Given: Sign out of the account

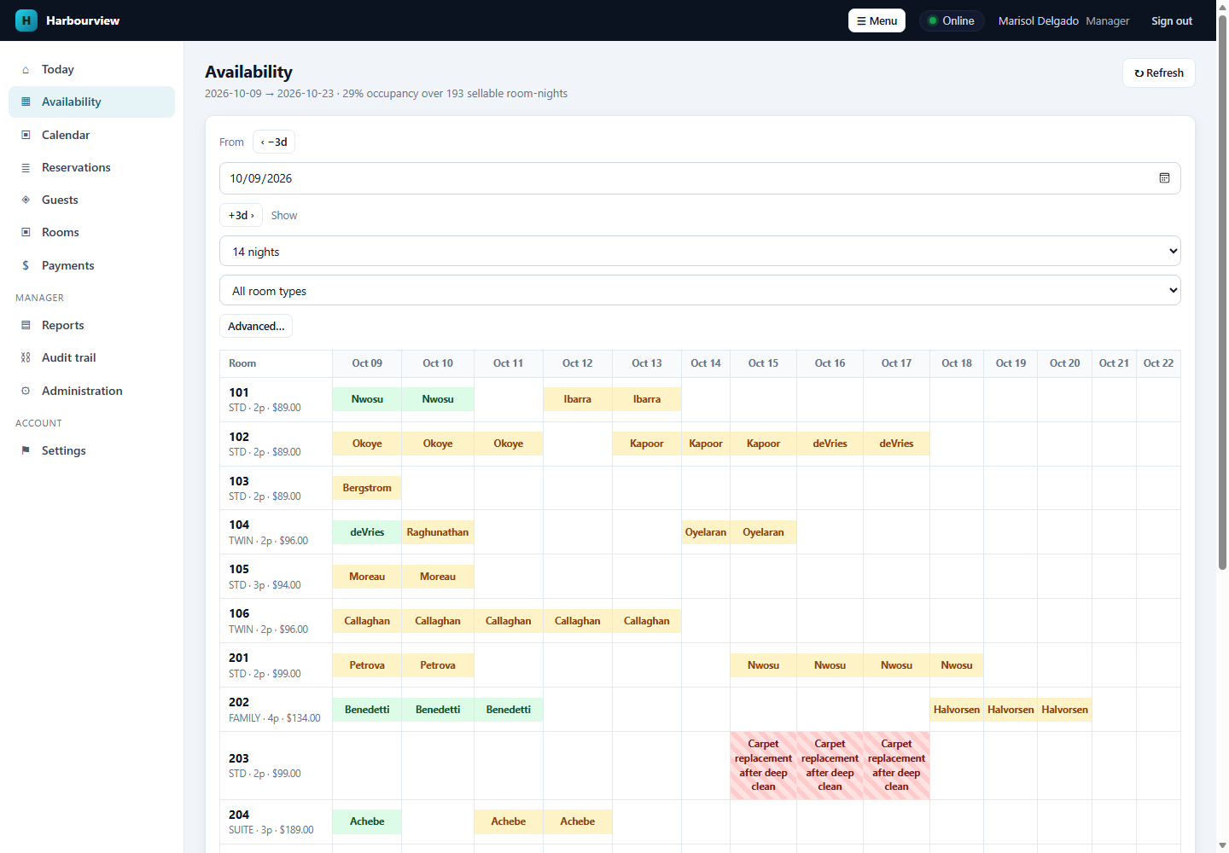Looking at the screenshot, I should coord(1171,20).
